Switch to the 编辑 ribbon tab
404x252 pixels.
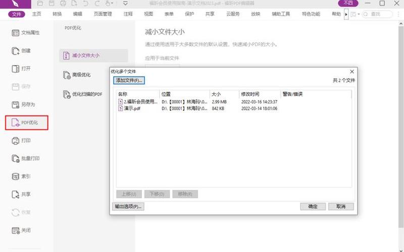pyautogui.click(x=77, y=14)
